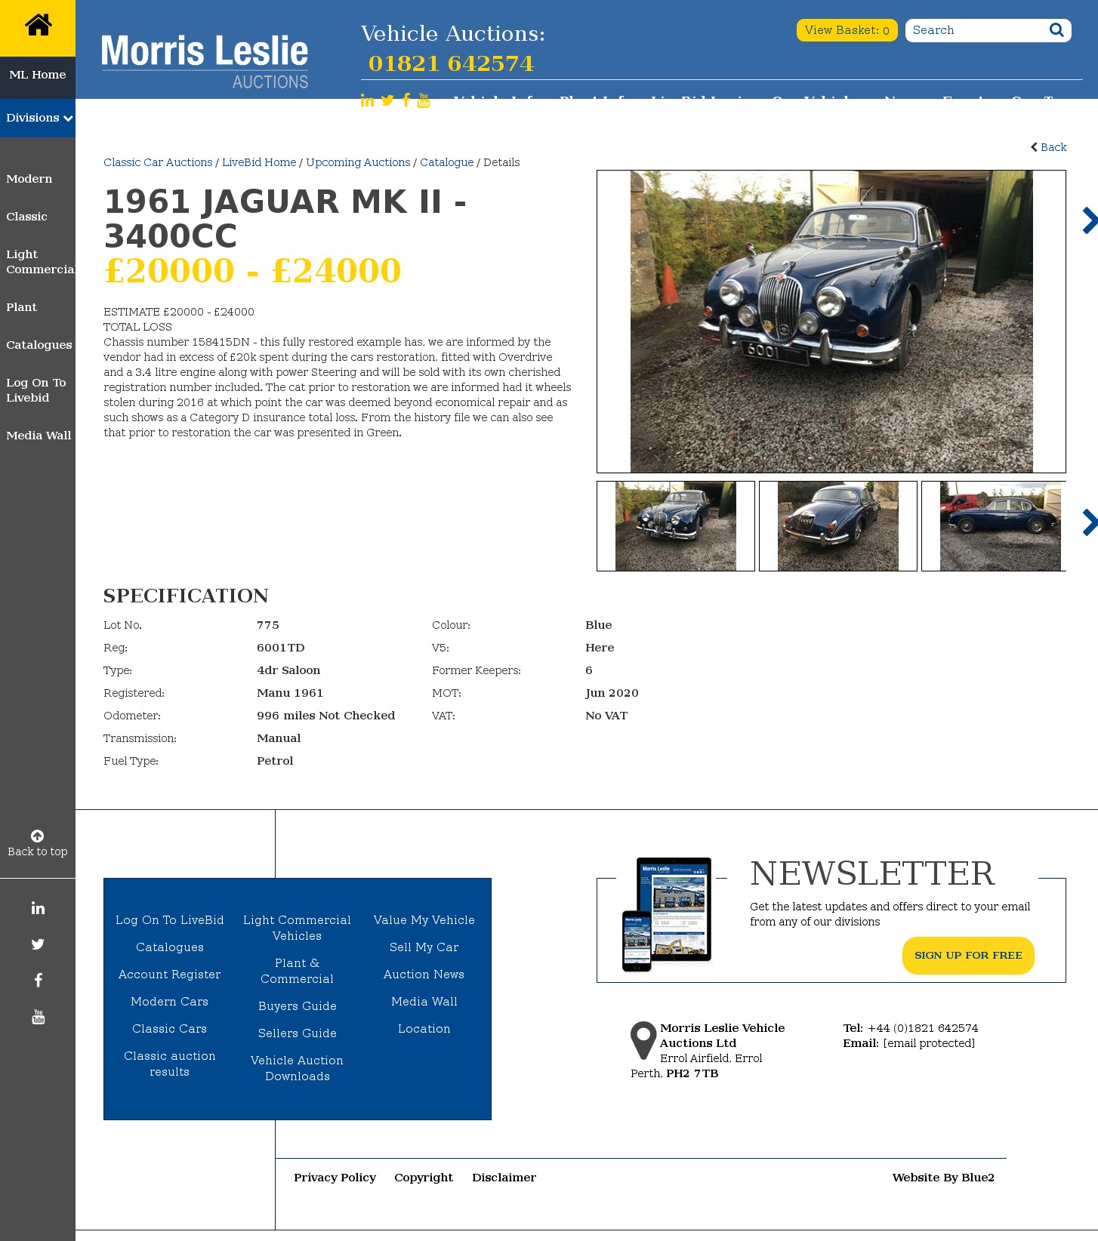Open Privacy Policy link
Image resolution: width=1098 pixels, height=1241 pixels.
335,1178
